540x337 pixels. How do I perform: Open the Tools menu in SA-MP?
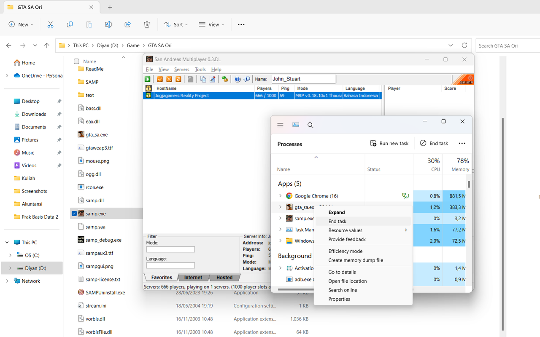200,70
